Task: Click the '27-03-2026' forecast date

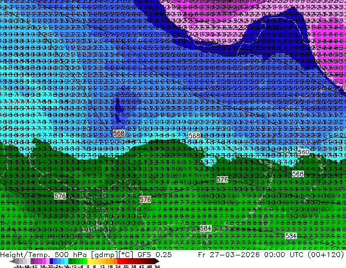Action: coord(235,255)
